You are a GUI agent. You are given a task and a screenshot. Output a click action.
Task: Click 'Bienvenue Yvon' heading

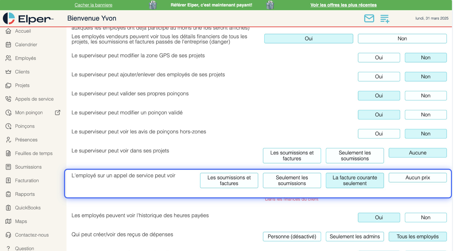92,18
